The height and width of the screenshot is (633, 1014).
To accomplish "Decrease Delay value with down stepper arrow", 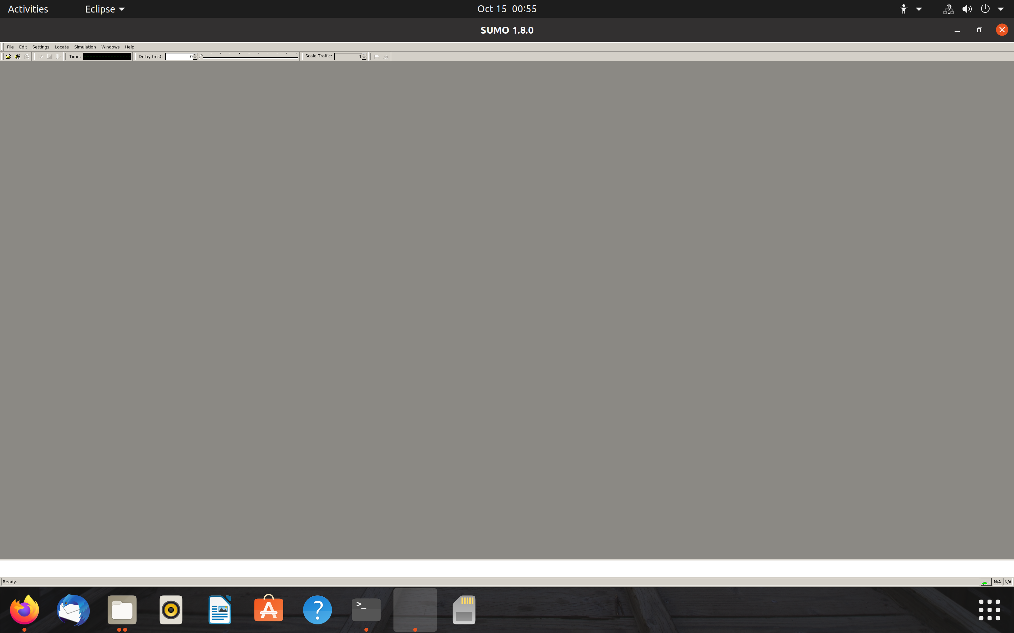I will pyautogui.click(x=195, y=58).
